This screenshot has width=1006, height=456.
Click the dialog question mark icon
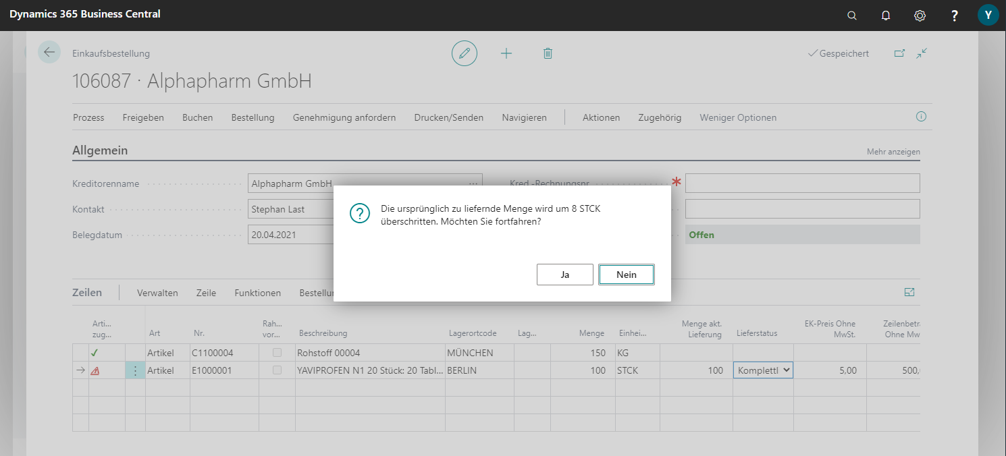pyautogui.click(x=359, y=214)
